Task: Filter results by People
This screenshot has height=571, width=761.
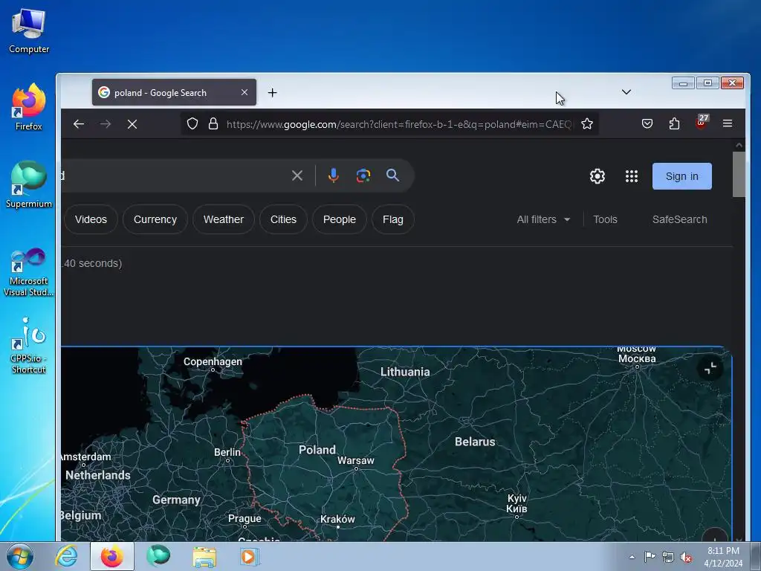Action: [339, 219]
